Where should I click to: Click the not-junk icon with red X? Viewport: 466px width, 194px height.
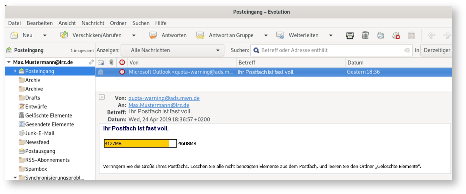tap(396, 35)
